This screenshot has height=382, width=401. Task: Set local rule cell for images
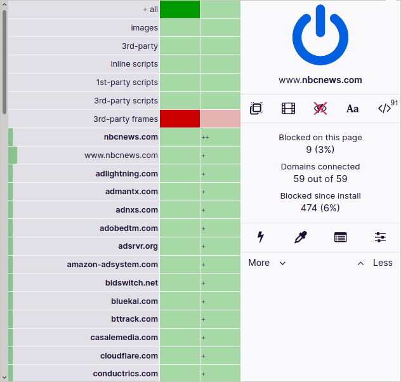point(220,28)
